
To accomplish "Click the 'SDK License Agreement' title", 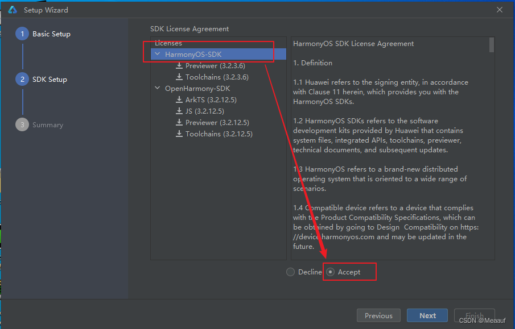I will [189, 29].
